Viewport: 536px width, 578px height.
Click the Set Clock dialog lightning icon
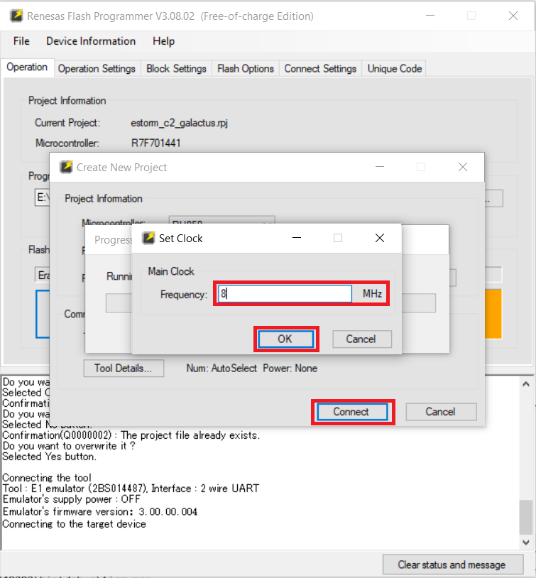point(149,238)
